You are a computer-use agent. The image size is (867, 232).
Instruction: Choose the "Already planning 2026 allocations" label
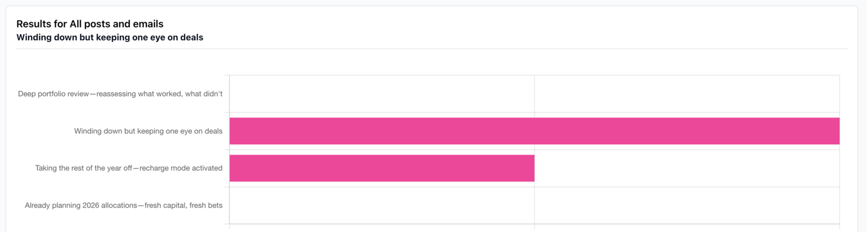(x=123, y=205)
